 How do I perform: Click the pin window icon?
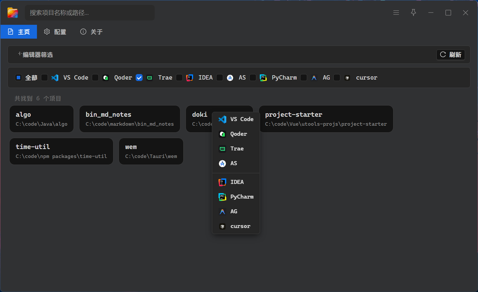(413, 13)
